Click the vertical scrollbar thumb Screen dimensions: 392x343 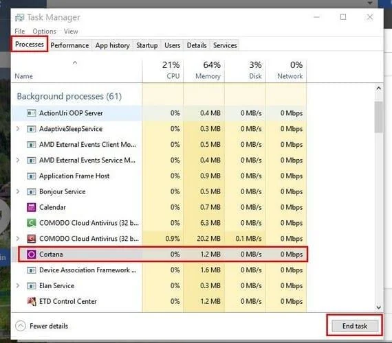(x=378, y=117)
